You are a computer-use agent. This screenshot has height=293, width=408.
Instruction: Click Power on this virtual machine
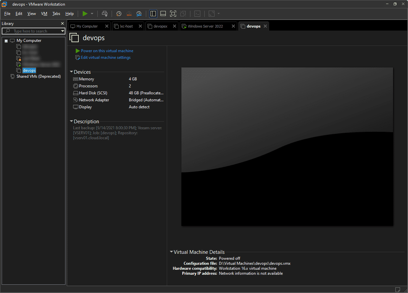107,51
